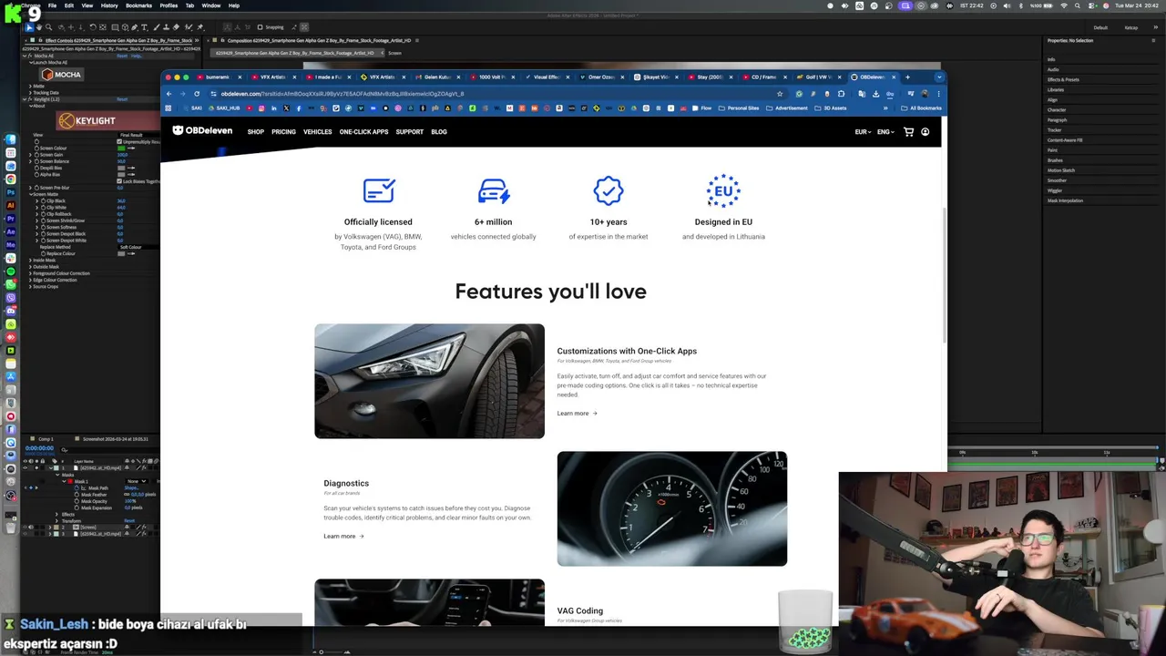This screenshot has height=656, width=1166.
Task: Open the Profiles menu in menu bar
Action: pos(169,5)
